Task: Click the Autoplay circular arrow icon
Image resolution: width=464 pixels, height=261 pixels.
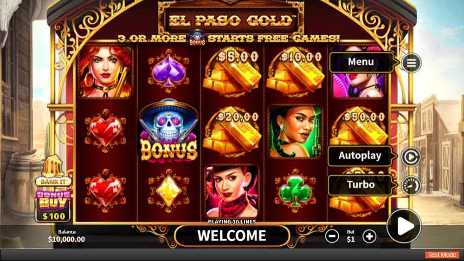Action: pos(411,157)
